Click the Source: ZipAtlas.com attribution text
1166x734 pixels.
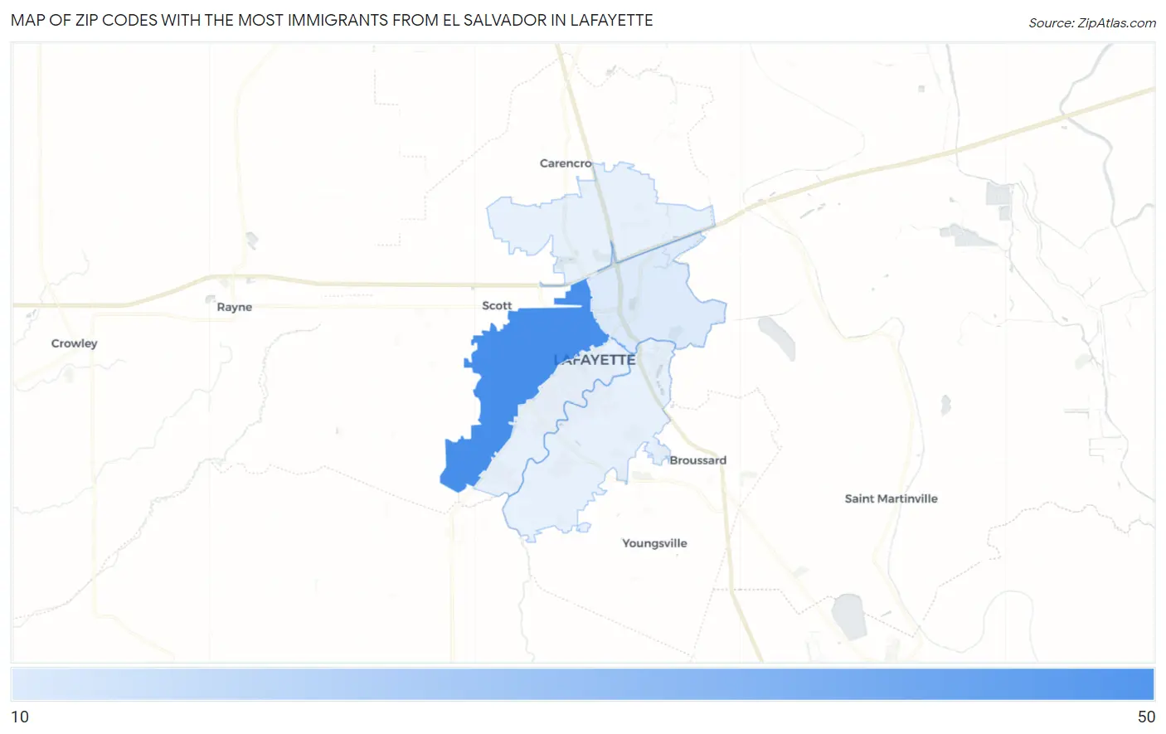point(1091,23)
